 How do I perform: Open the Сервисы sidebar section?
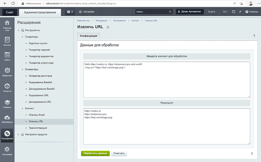tap(7, 104)
